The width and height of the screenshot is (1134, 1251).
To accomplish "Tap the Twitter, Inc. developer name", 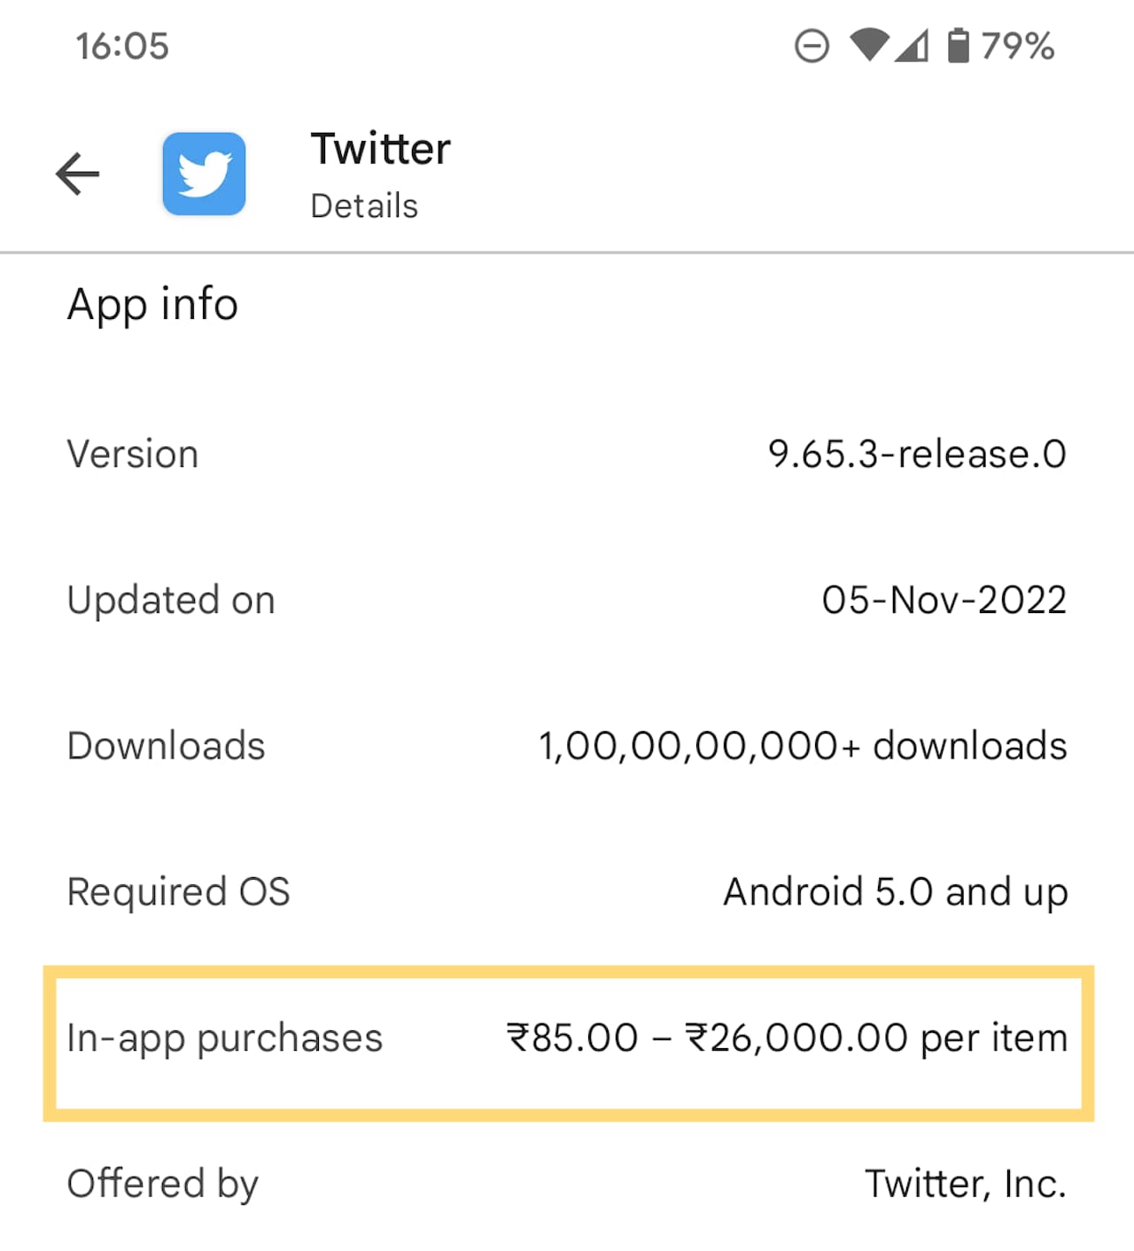I will coord(965,1184).
